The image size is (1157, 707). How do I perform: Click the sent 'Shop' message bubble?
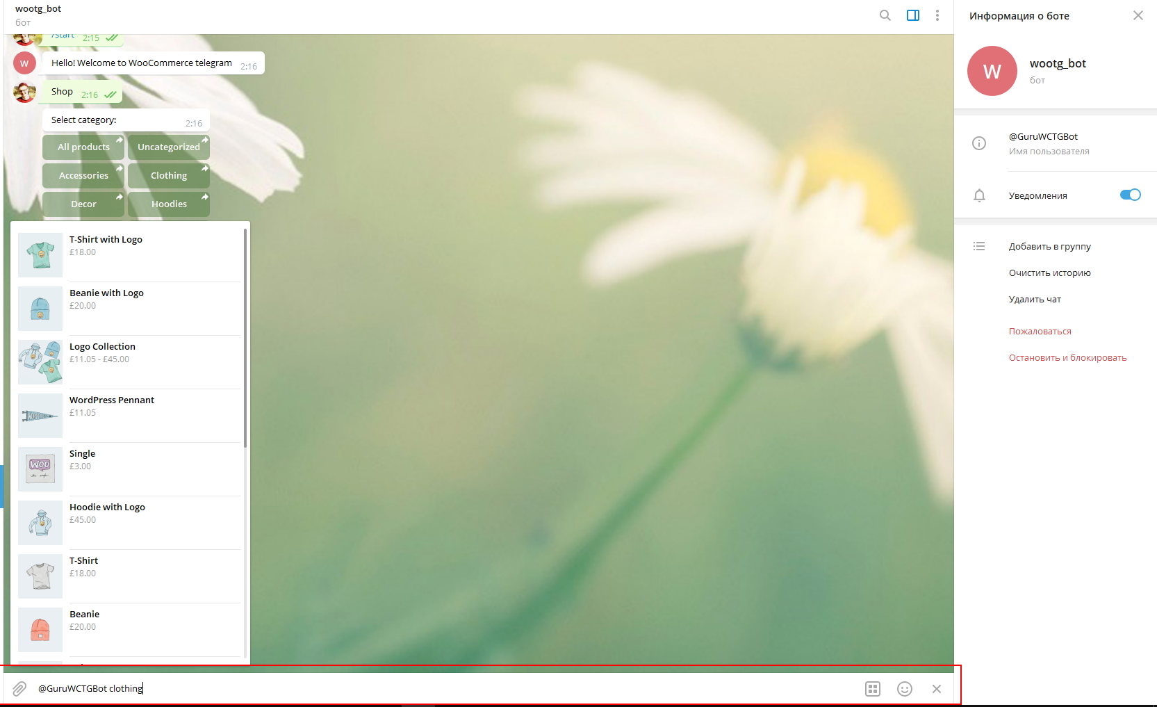click(82, 92)
